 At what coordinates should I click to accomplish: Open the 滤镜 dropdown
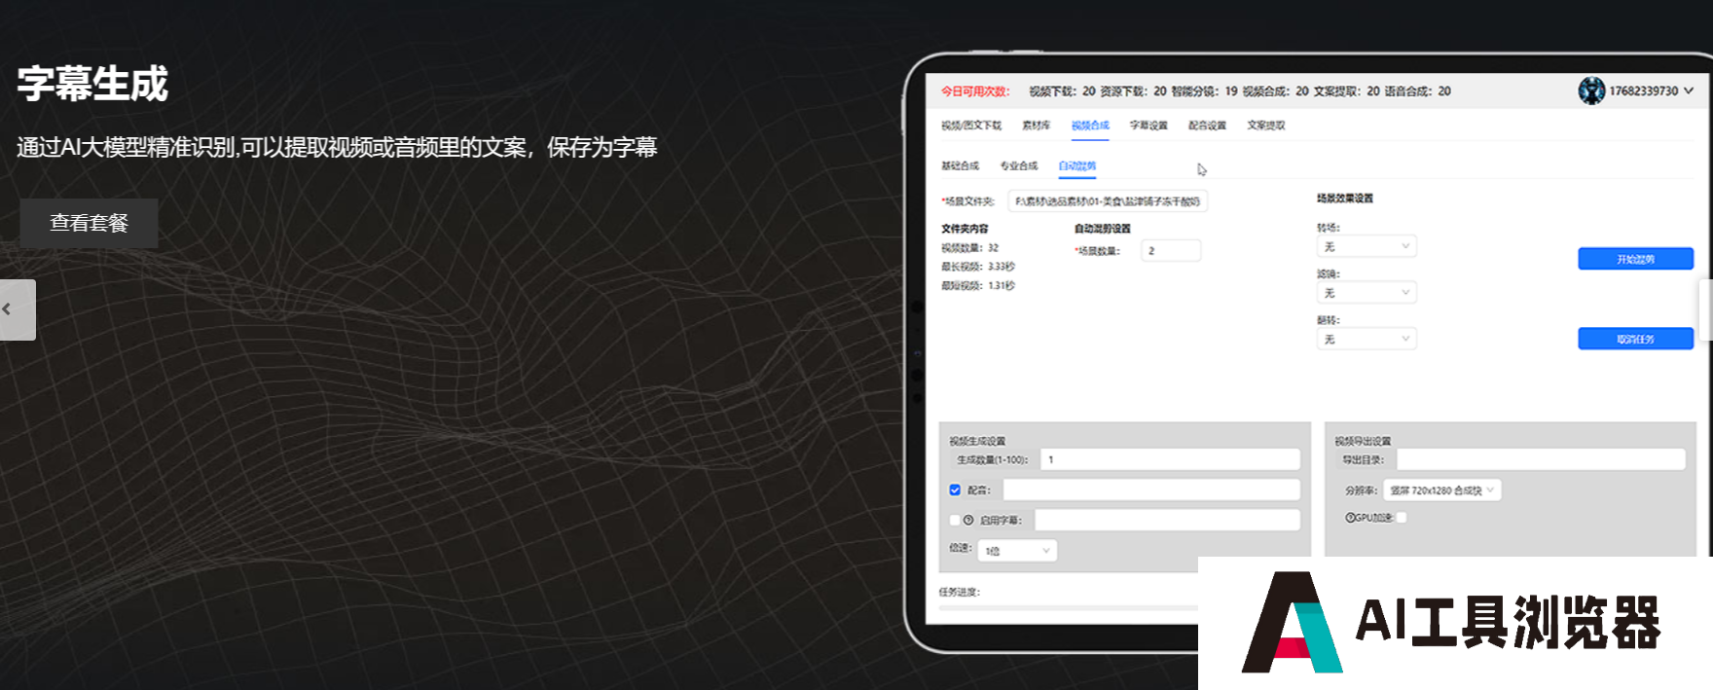1366,293
